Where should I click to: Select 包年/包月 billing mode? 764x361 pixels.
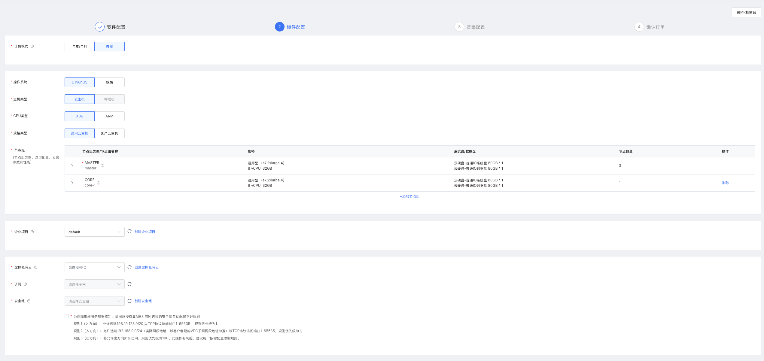pyautogui.click(x=80, y=47)
